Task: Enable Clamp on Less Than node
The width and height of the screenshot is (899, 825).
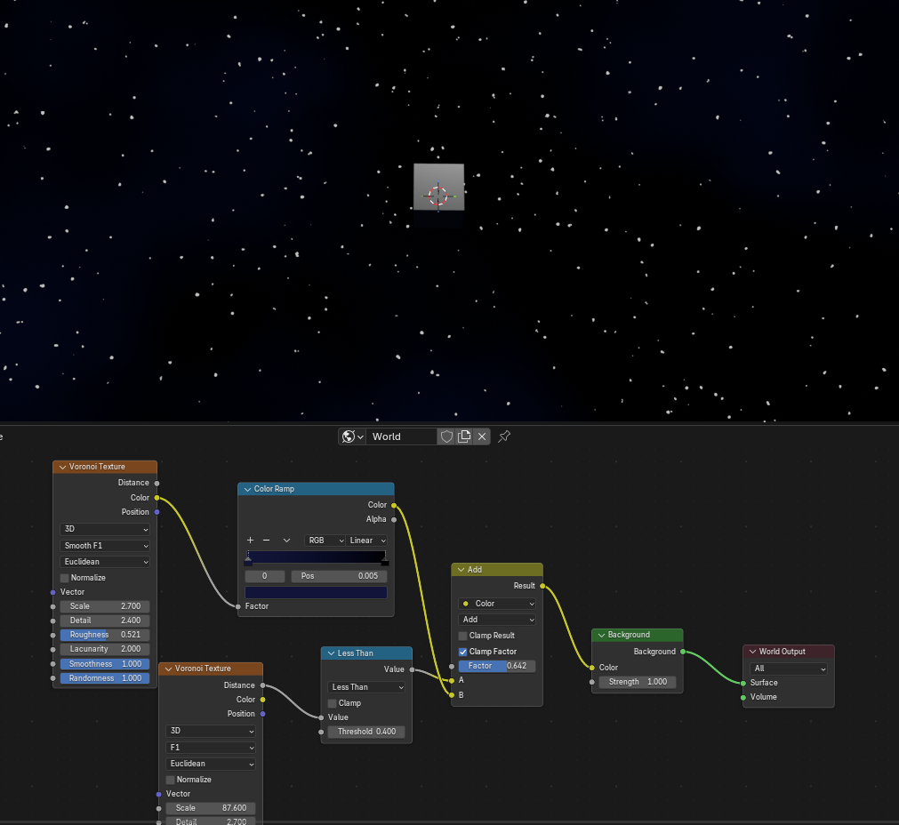Action: [x=332, y=703]
